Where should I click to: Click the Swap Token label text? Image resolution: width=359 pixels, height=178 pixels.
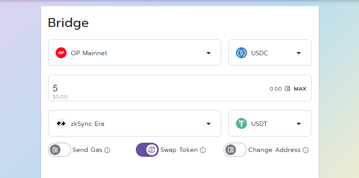click(179, 150)
